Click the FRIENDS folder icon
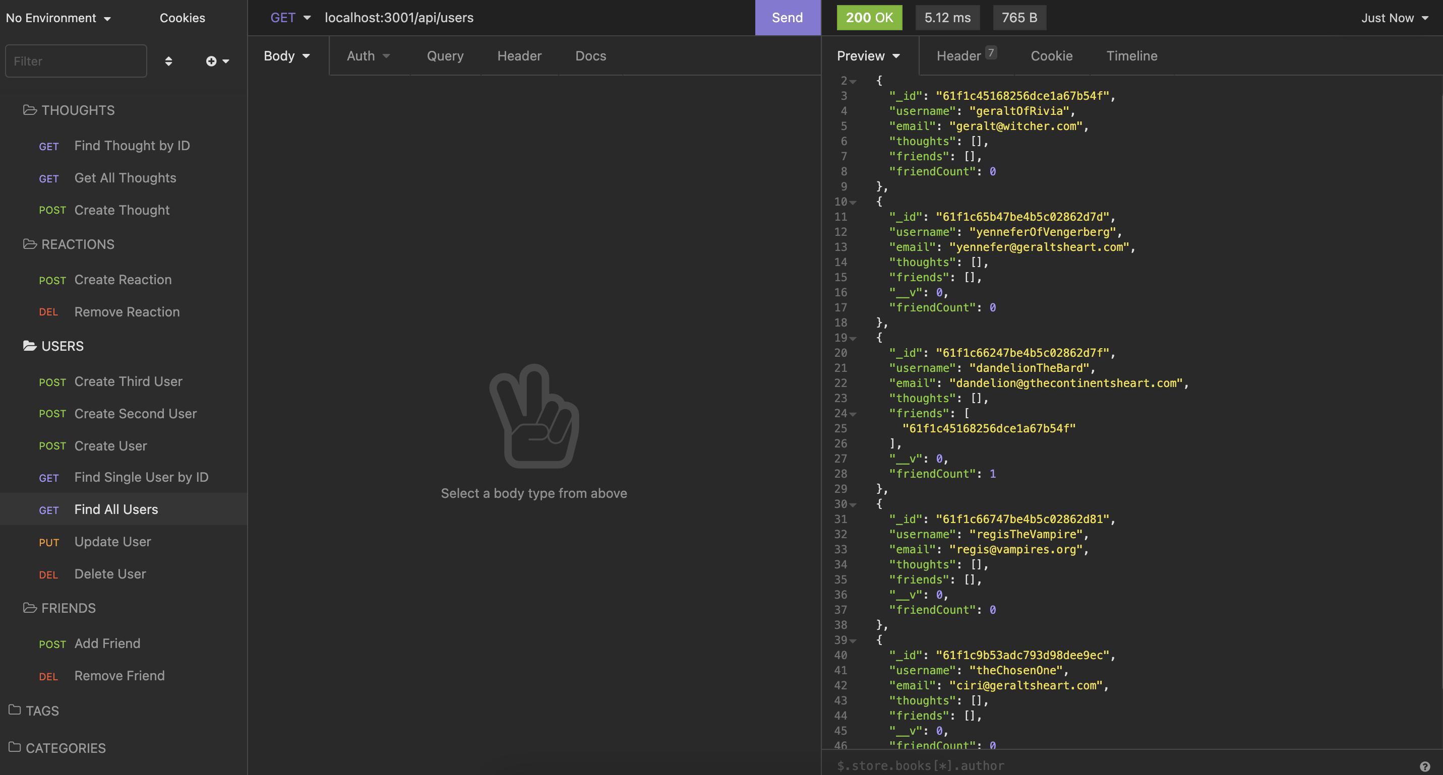 coord(30,608)
